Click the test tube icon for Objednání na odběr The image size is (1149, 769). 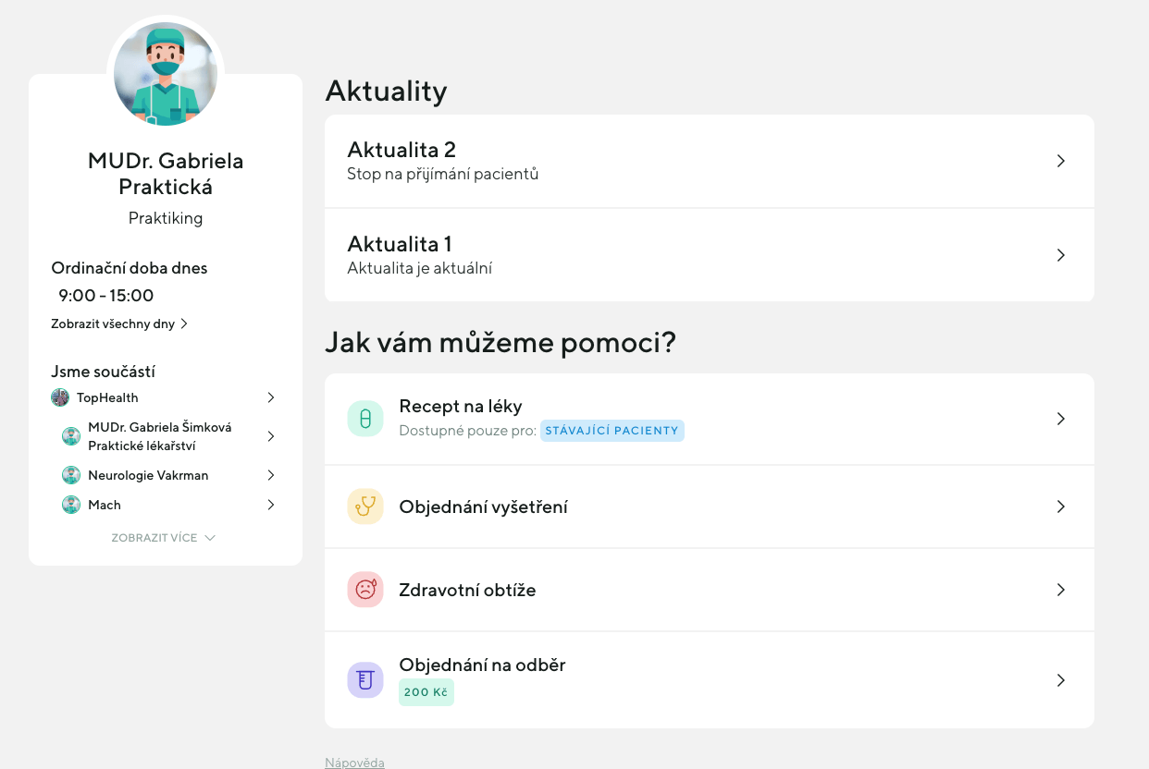click(x=365, y=680)
